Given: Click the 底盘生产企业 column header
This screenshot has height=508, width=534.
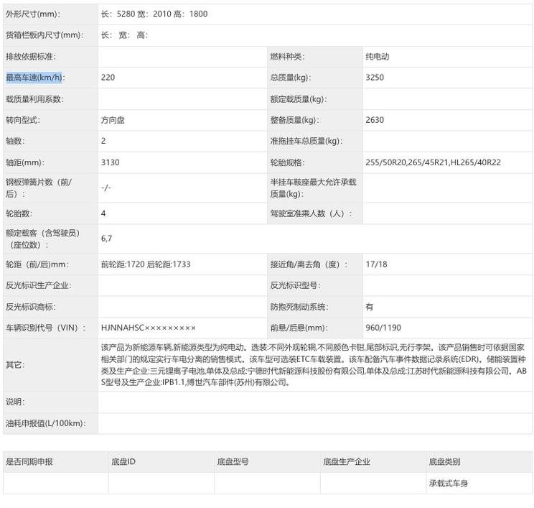Looking at the screenshot, I should 347,462.
